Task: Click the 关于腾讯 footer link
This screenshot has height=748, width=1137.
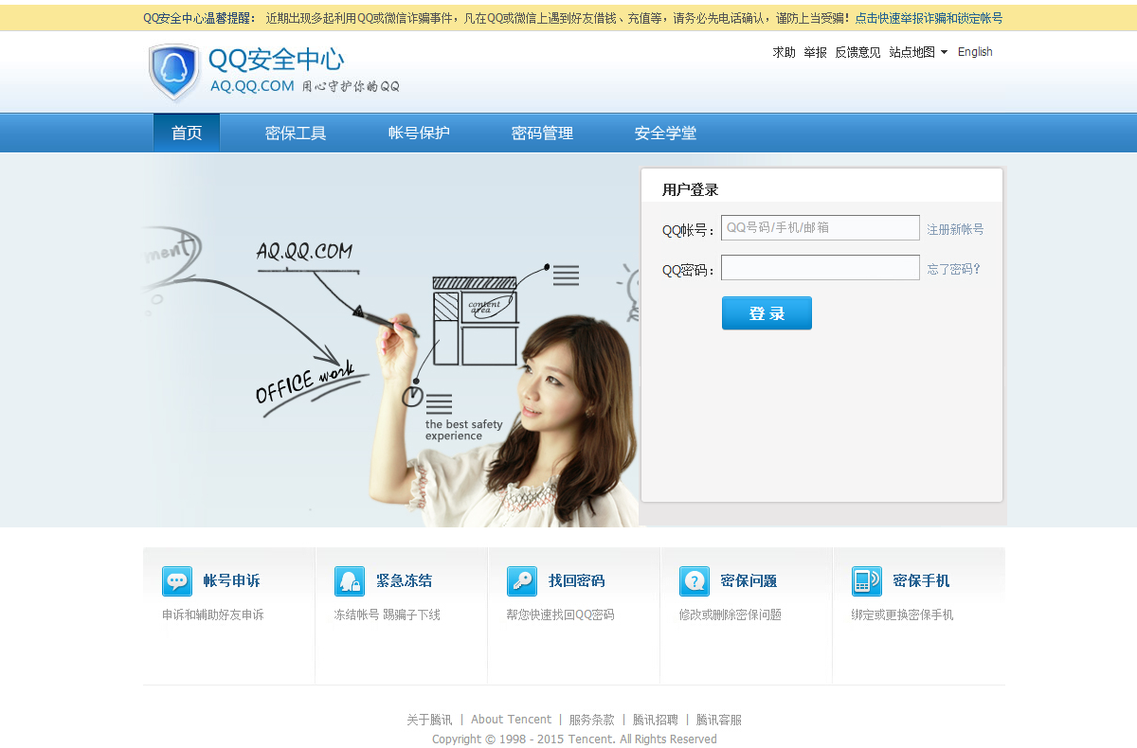Action: pos(429,720)
